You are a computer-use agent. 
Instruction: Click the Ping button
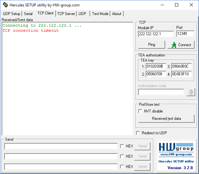151,45
